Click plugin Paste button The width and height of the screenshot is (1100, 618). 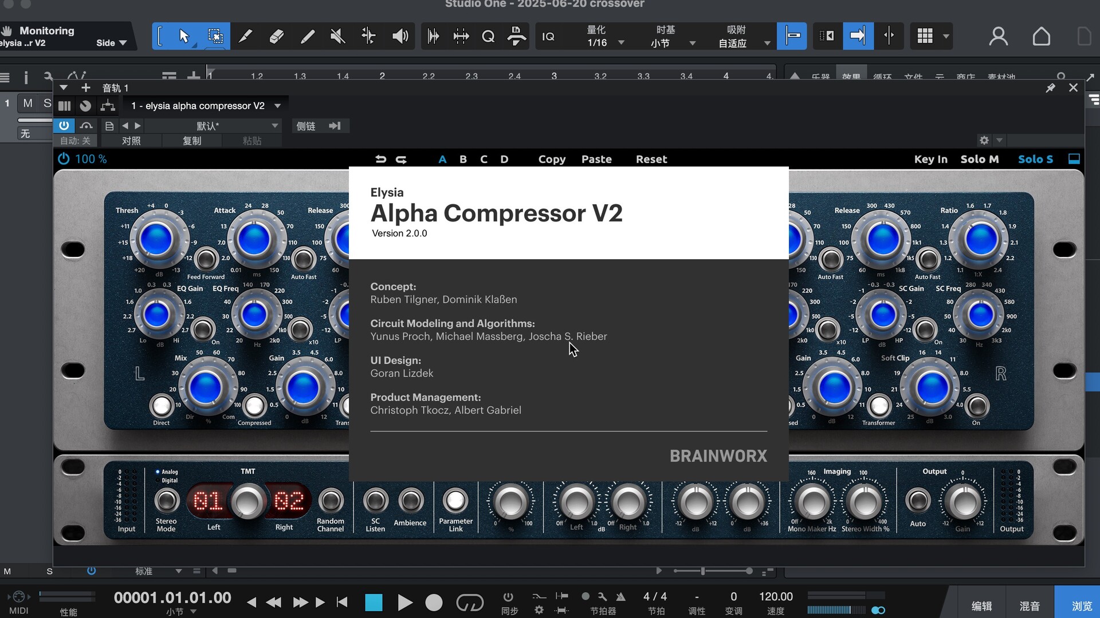pyautogui.click(x=596, y=159)
